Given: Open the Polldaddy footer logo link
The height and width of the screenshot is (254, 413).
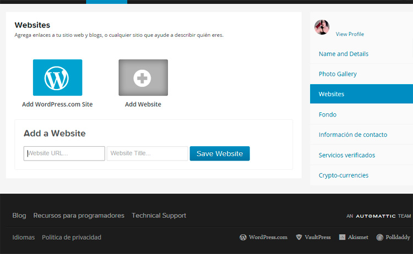Looking at the screenshot, I should point(394,238).
